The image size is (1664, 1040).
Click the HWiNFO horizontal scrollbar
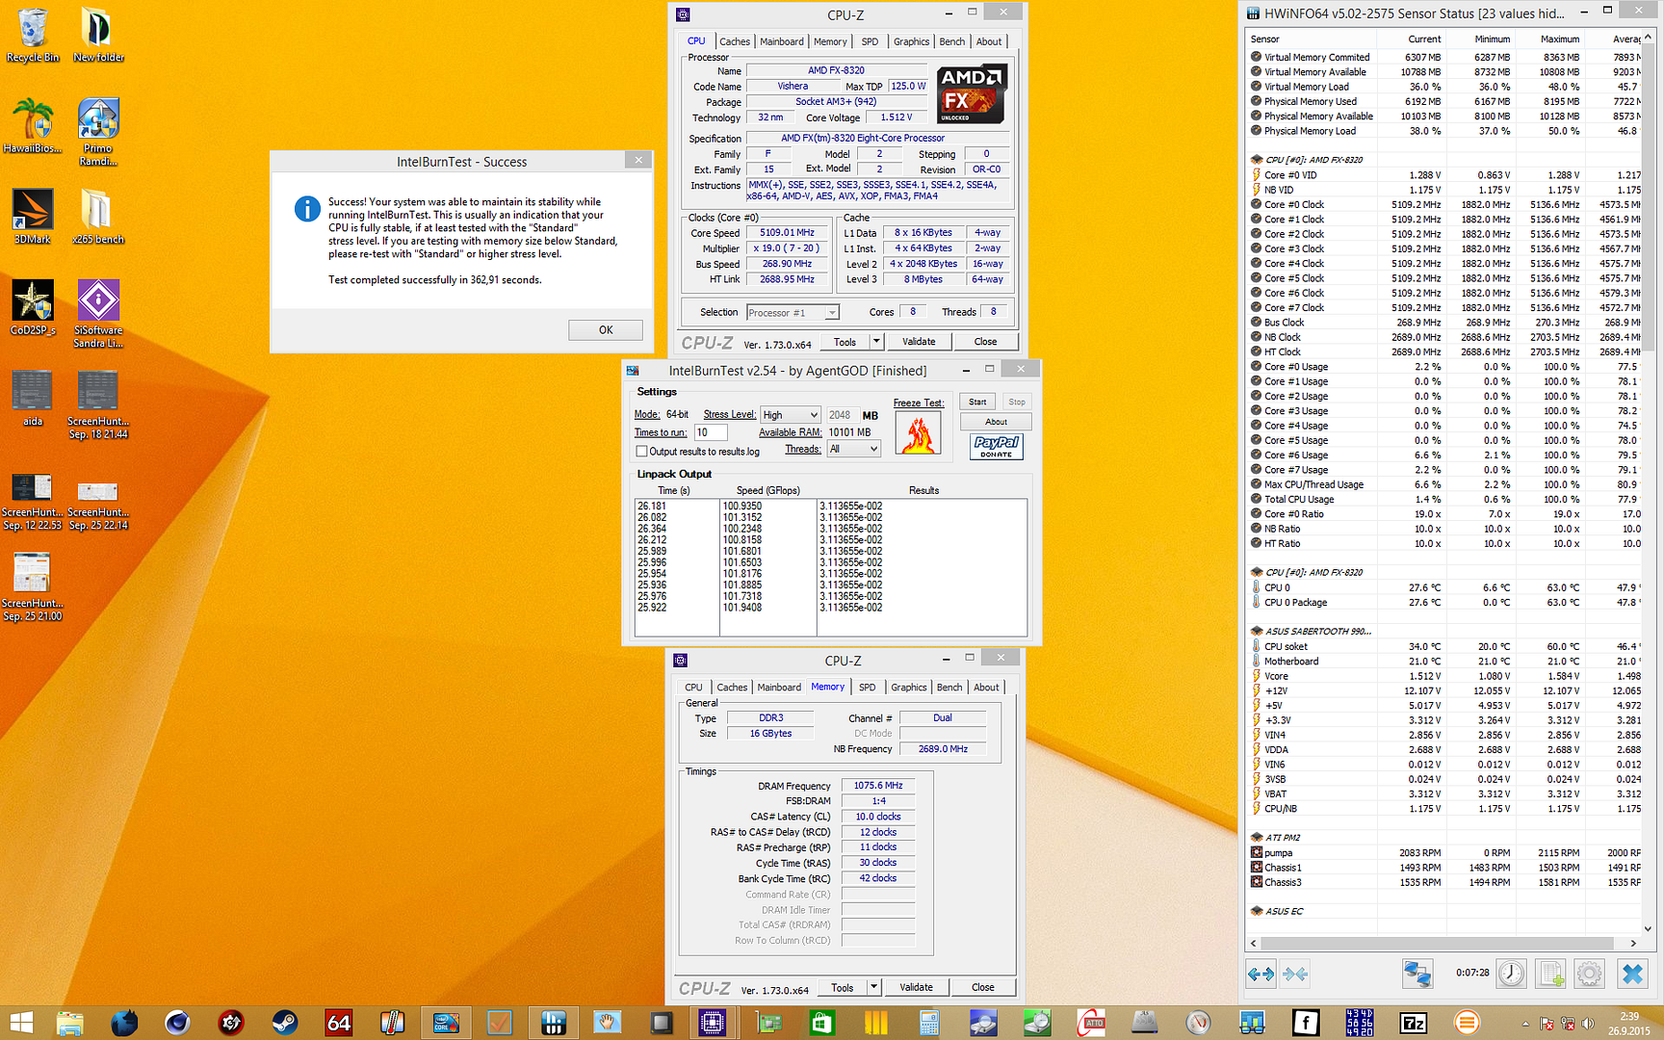click(1443, 943)
